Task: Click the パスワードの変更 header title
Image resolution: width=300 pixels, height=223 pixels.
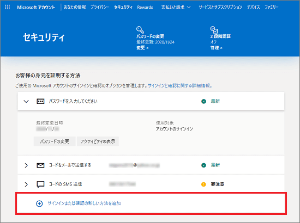Action: [x=150, y=36]
